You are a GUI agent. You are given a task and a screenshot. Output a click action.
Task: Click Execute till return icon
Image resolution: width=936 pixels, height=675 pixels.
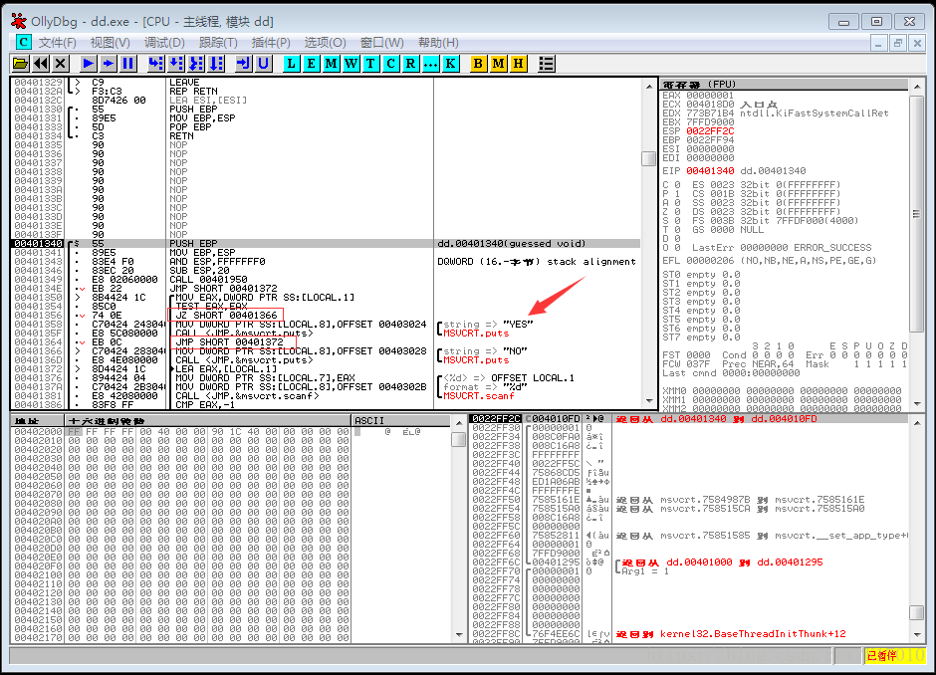click(x=244, y=64)
